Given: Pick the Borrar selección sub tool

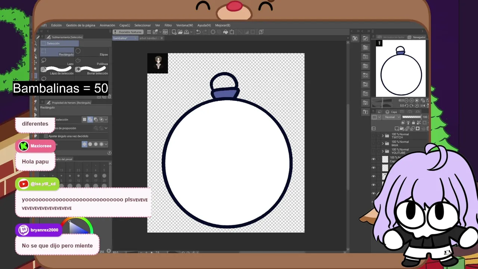Looking at the screenshot, I should click(92, 71).
